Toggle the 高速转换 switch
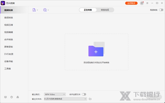Screen dimensions: 165x103 click(161, 10)
